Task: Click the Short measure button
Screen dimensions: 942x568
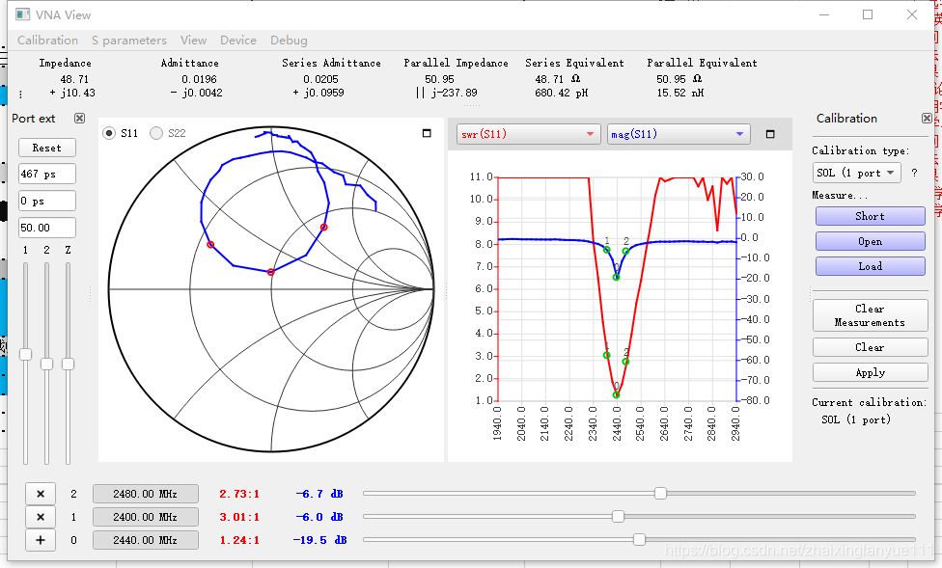Action: 870,216
